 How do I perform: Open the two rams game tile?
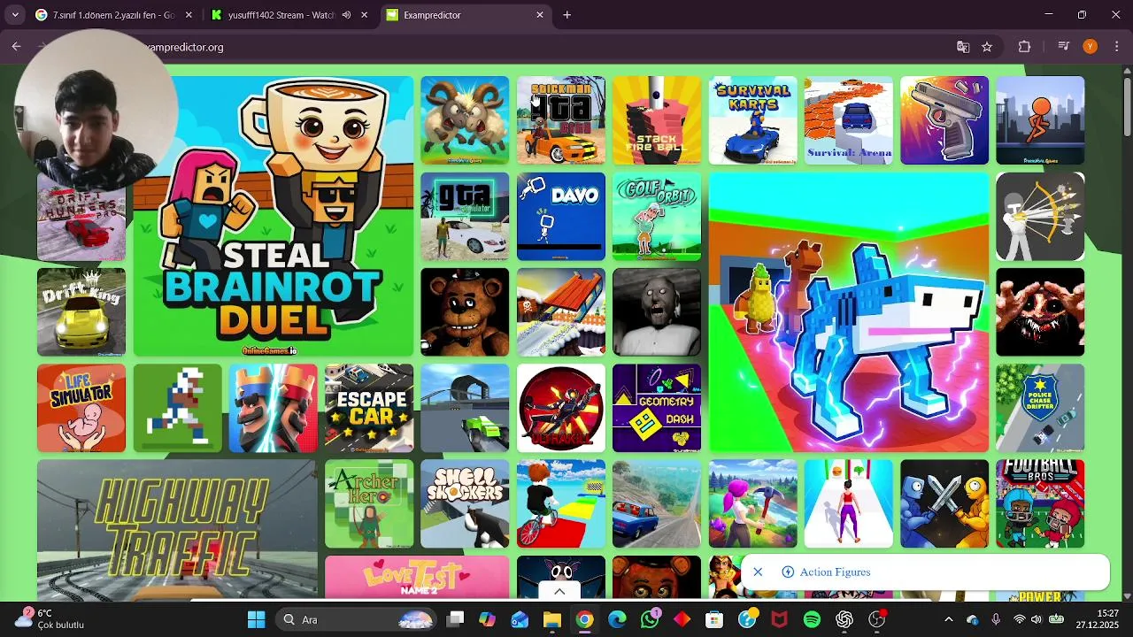click(x=465, y=120)
